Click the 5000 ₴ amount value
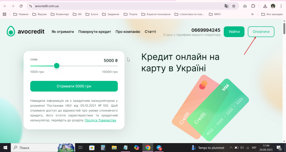Viewport: 286px width, 152px height. coord(111,60)
